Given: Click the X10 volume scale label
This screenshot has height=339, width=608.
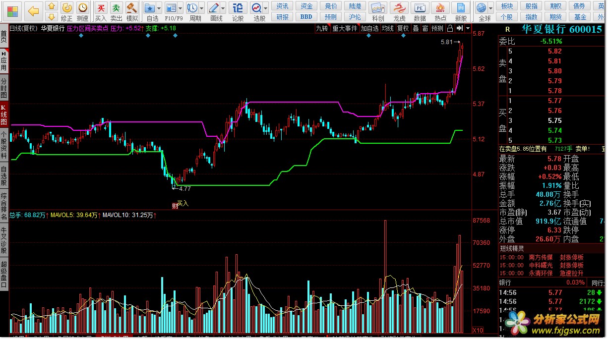Looking at the screenshot, I should [477, 330].
